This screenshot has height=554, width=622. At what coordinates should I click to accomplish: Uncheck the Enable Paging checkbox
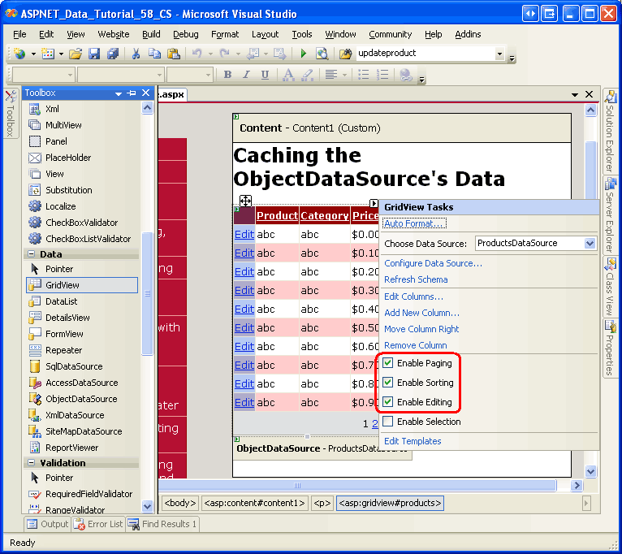(x=388, y=363)
